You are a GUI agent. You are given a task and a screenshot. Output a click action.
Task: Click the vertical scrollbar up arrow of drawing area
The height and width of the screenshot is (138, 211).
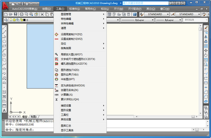click(x=200, y=26)
